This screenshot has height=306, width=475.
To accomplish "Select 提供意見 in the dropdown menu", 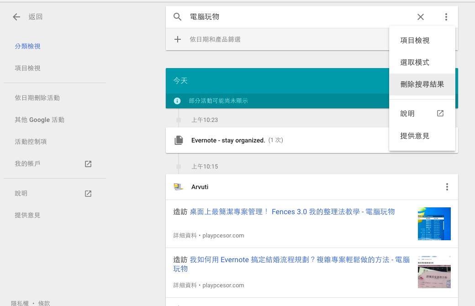I will coord(422,136).
